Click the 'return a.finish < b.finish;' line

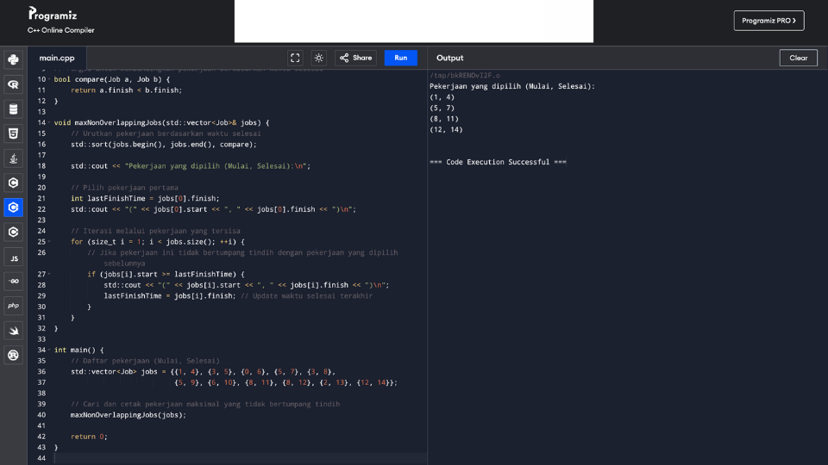click(x=126, y=90)
